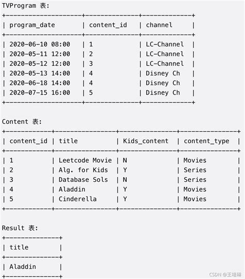245x279 pixels.
Task: Click 'Aladdin' in the Result table
Action: pyautogui.click(x=23, y=267)
